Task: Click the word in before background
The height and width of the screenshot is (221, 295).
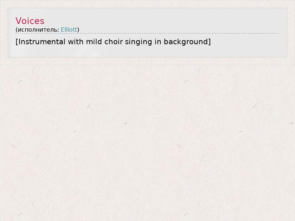Action: coord(158,42)
